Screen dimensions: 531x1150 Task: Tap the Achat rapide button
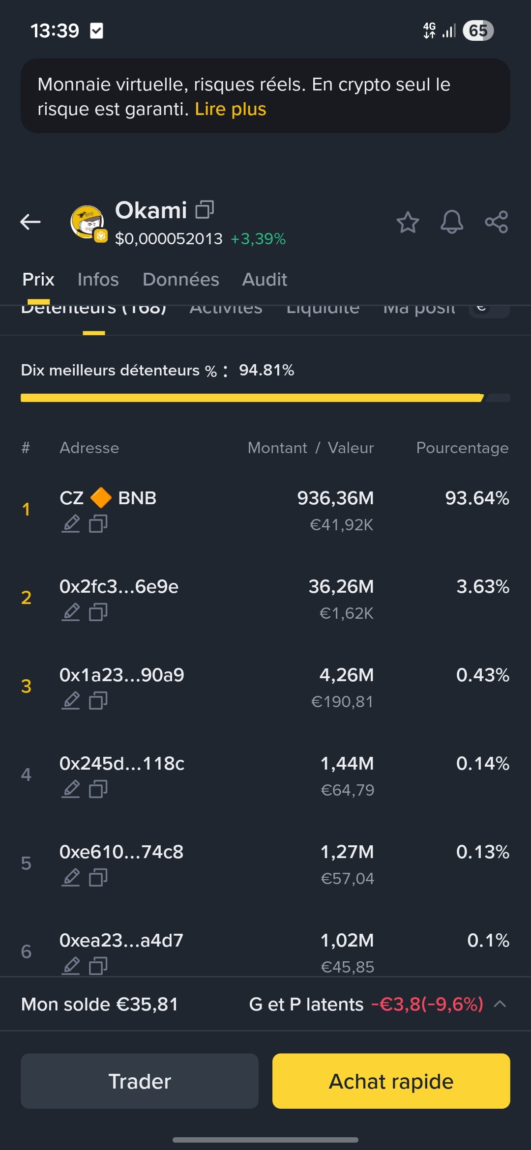pyautogui.click(x=391, y=1081)
